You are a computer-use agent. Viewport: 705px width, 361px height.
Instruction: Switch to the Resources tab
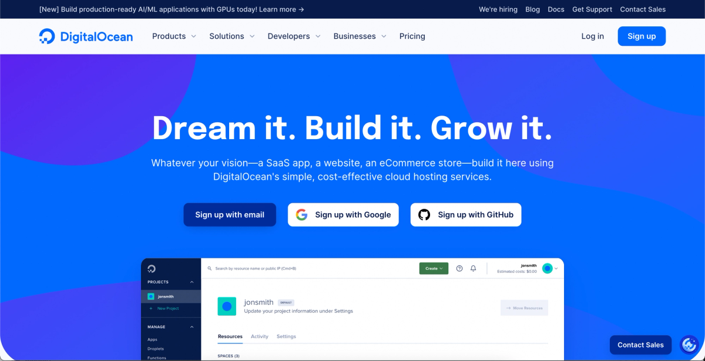230,336
